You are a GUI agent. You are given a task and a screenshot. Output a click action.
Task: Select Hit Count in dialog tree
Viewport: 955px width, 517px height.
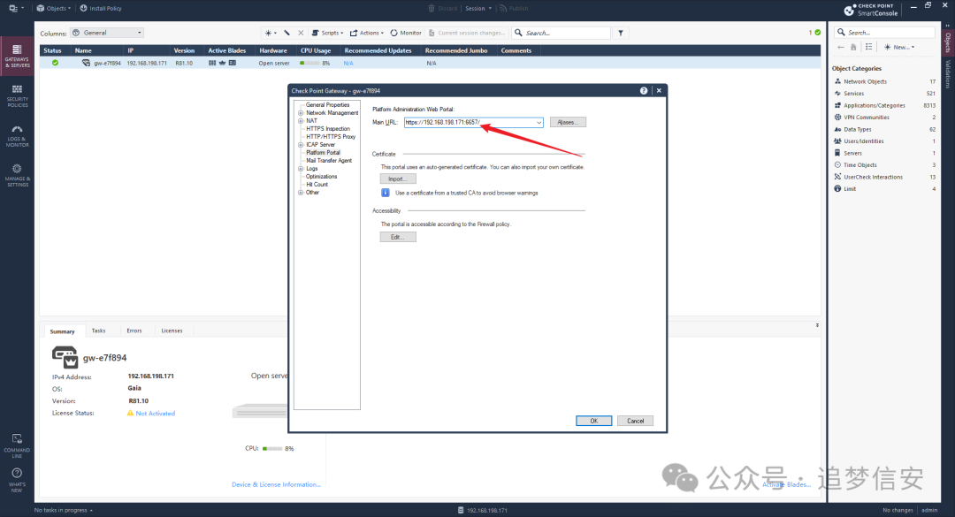pyautogui.click(x=317, y=184)
